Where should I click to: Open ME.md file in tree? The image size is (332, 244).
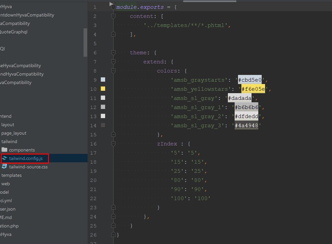6,217
